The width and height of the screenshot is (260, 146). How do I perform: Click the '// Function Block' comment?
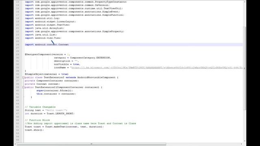[37, 120]
